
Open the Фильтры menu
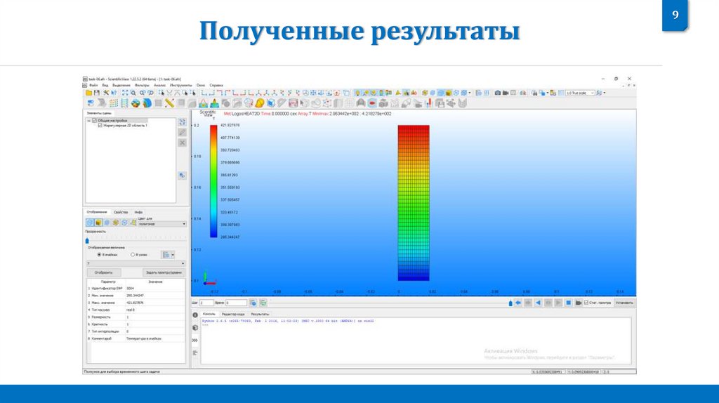click(x=142, y=85)
